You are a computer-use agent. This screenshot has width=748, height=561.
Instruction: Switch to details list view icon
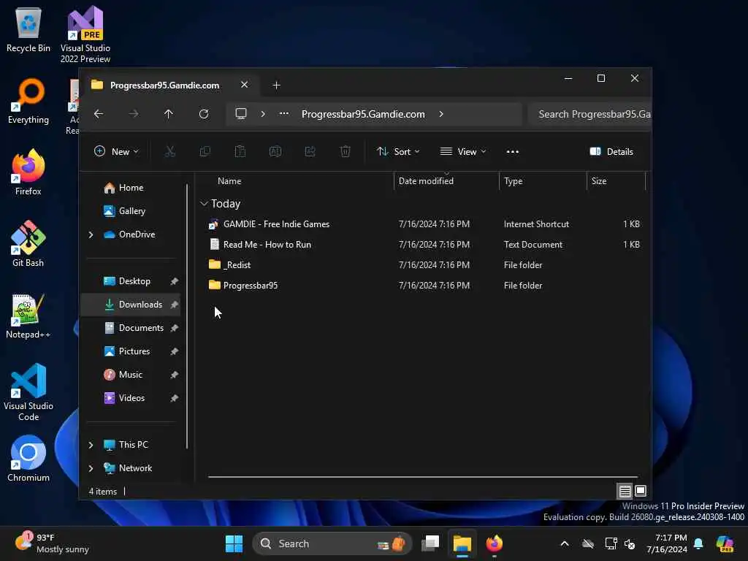625,491
